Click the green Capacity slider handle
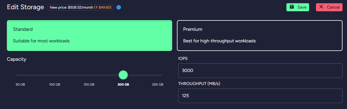 coord(123,75)
